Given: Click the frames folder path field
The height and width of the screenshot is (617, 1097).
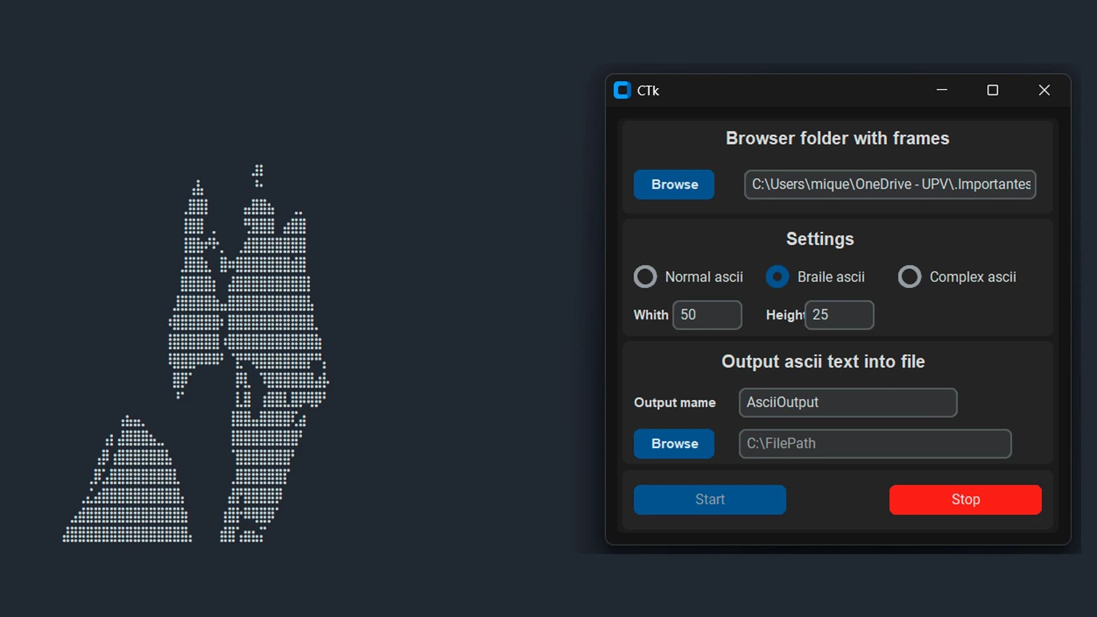Looking at the screenshot, I should click(x=890, y=184).
